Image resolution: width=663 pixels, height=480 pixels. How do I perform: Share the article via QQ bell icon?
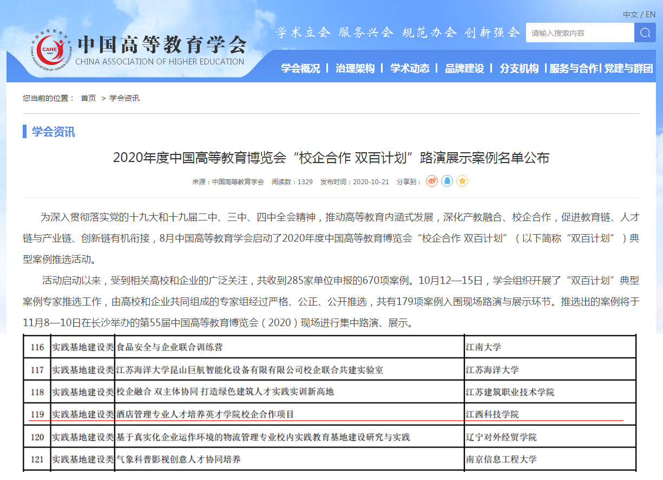coord(447,181)
